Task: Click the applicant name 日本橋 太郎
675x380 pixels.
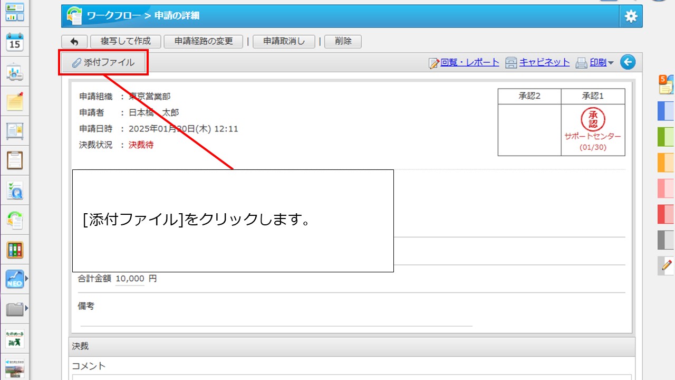Action: (154, 112)
